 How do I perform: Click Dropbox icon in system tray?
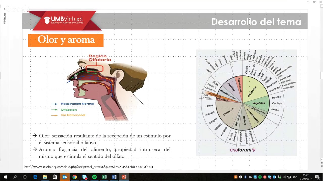point(279,177)
